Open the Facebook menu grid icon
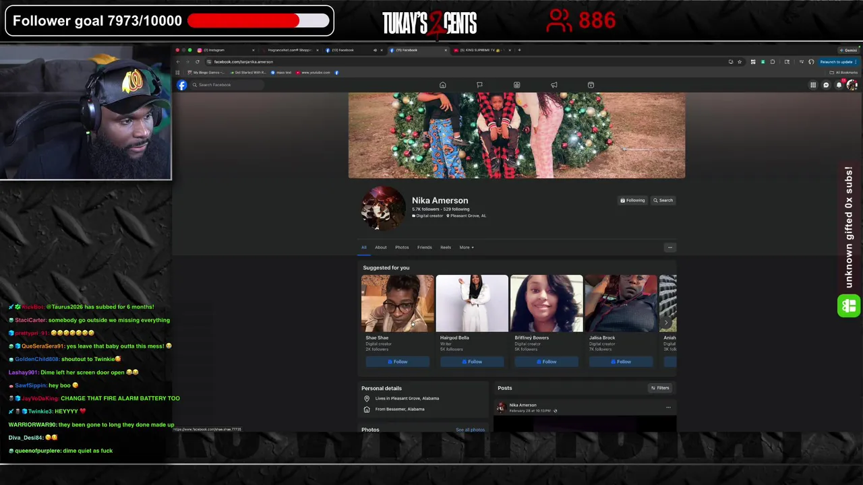This screenshot has width=863, height=485. (x=813, y=85)
